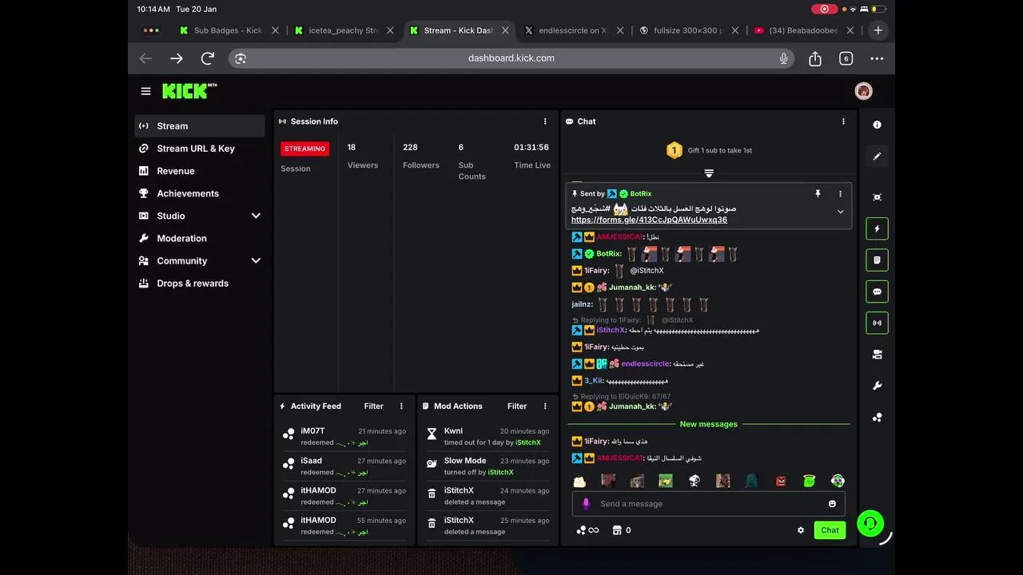Image resolution: width=1023 pixels, height=575 pixels.
Task: Click the pencil edit icon in right sidebar
Action: click(x=877, y=157)
